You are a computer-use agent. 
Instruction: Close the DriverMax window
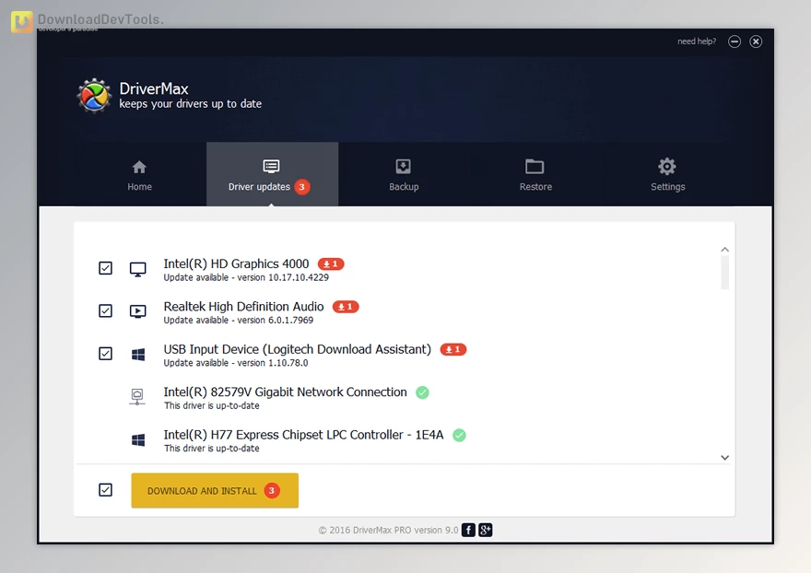pyautogui.click(x=756, y=41)
